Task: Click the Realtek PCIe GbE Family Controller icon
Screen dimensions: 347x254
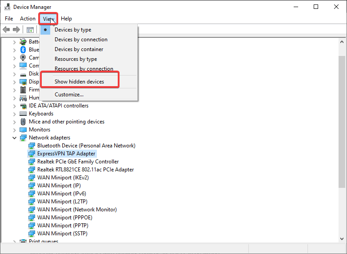Action: tap(32, 162)
